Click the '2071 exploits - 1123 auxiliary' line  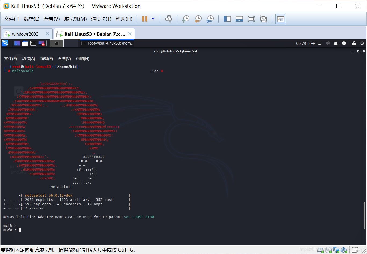[x=69, y=200]
